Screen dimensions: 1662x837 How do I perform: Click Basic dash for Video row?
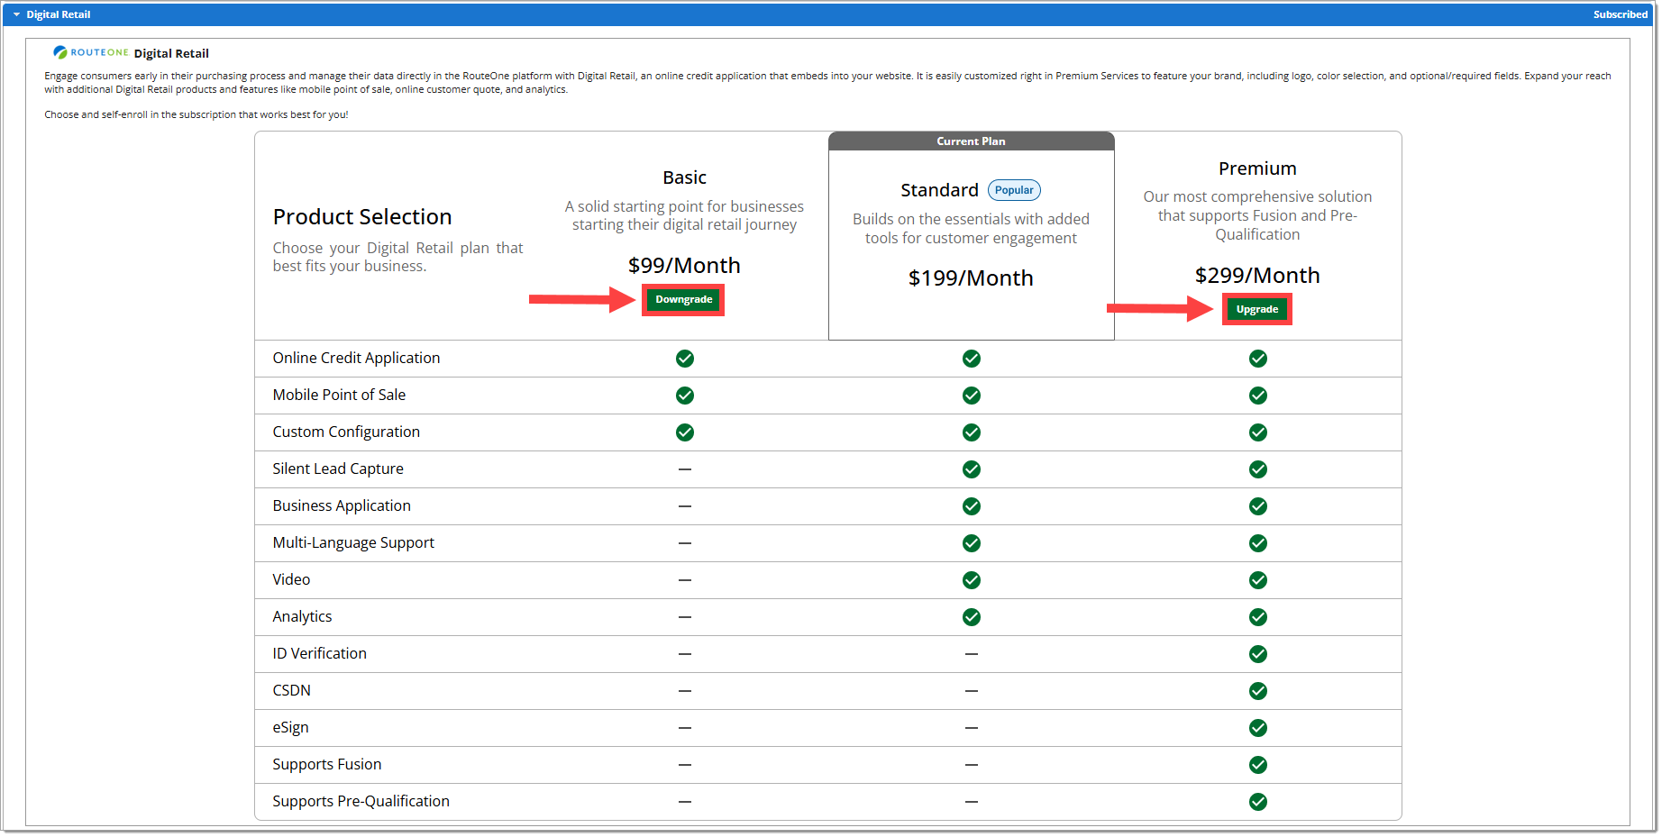tap(685, 580)
